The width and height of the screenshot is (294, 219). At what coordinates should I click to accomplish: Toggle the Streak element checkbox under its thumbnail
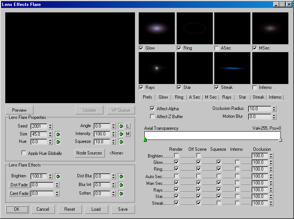tap(217, 87)
